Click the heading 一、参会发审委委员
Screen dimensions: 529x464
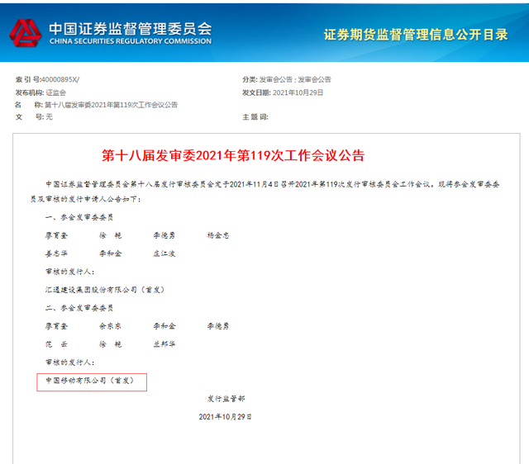(x=79, y=216)
